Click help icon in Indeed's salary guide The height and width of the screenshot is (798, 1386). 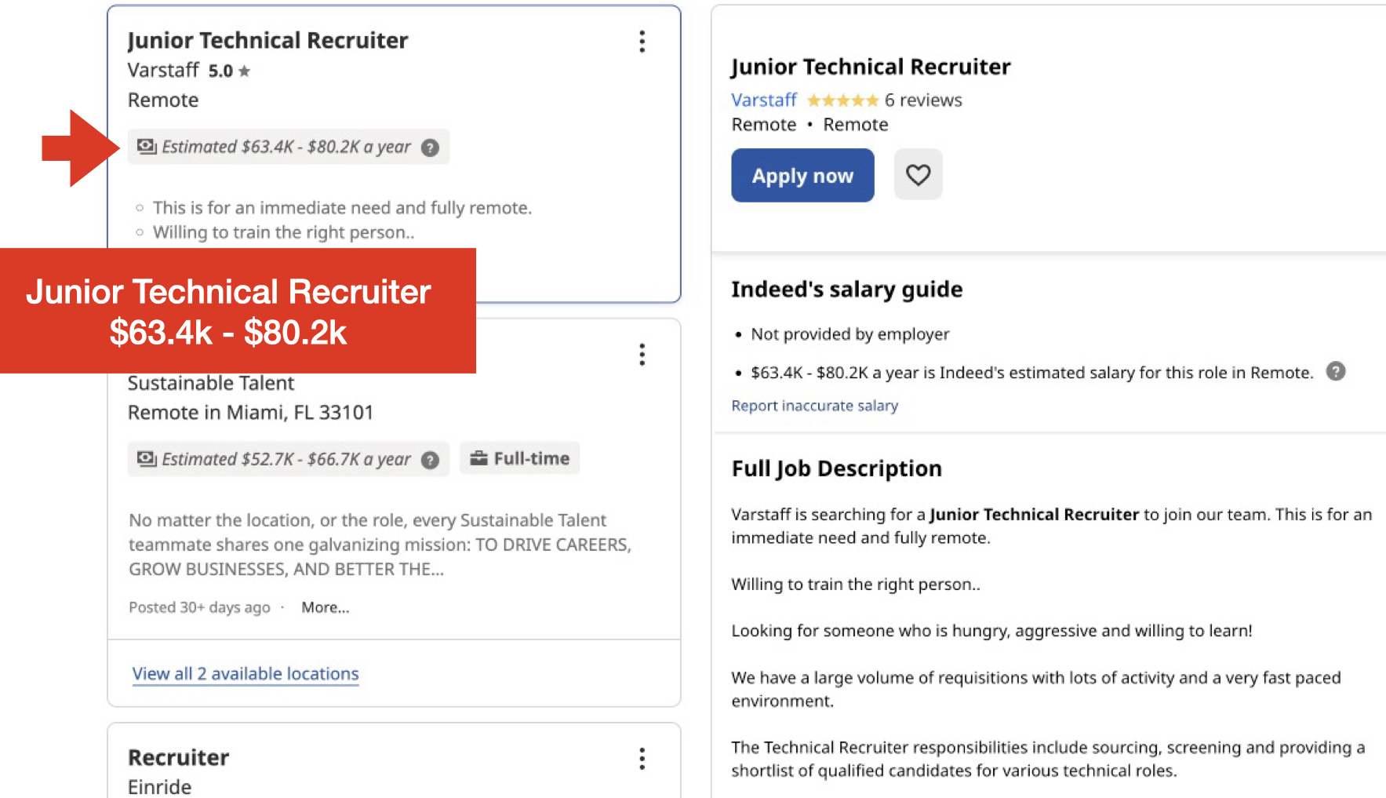[1336, 371]
